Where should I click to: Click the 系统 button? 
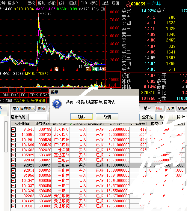click(x=170, y=108)
